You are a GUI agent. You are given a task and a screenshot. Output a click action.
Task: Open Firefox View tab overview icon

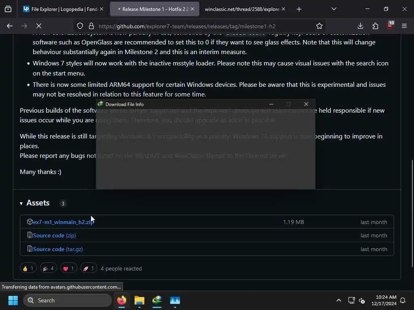coord(8,9)
